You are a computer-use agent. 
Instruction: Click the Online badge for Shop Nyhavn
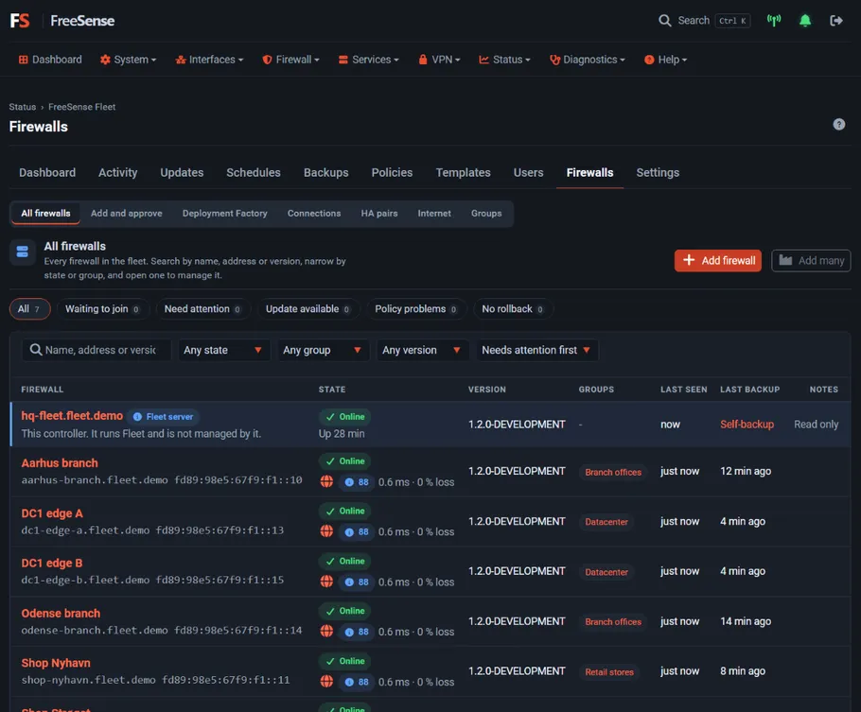[x=344, y=661]
